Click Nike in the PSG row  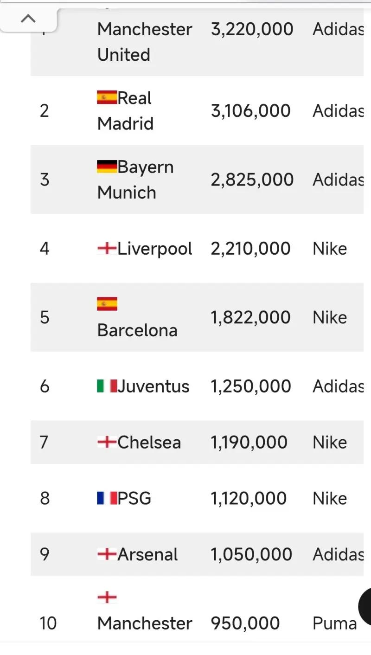pos(330,498)
